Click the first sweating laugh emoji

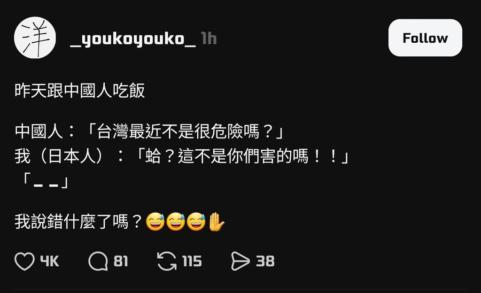click(155, 222)
